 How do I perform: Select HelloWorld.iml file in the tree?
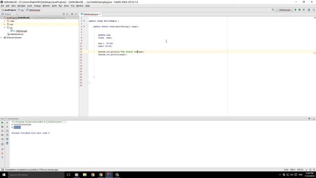pos(16,34)
